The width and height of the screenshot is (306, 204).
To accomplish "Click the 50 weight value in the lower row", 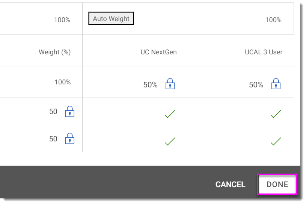I will tap(53, 139).
